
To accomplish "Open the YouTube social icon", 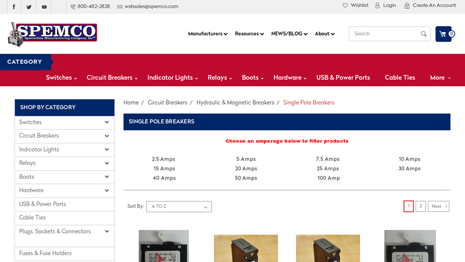I will pos(44,7).
